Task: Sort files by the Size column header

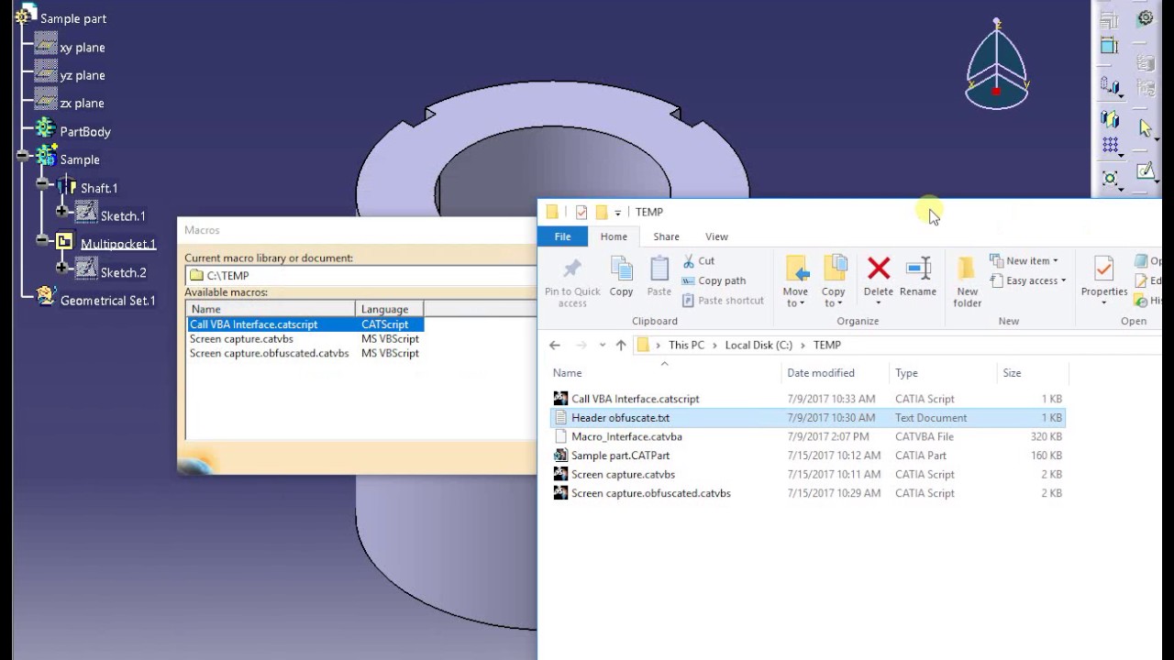Action: click(1033, 373)
